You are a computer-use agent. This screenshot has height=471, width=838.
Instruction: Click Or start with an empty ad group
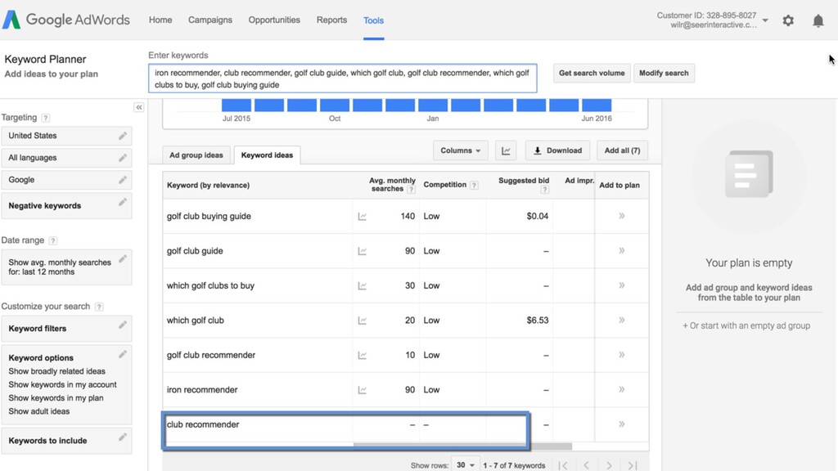[746, 325]
